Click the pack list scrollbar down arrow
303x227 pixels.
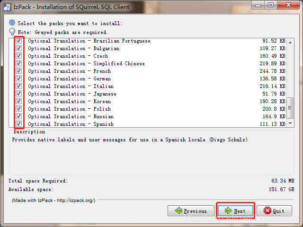pos(290,123)
